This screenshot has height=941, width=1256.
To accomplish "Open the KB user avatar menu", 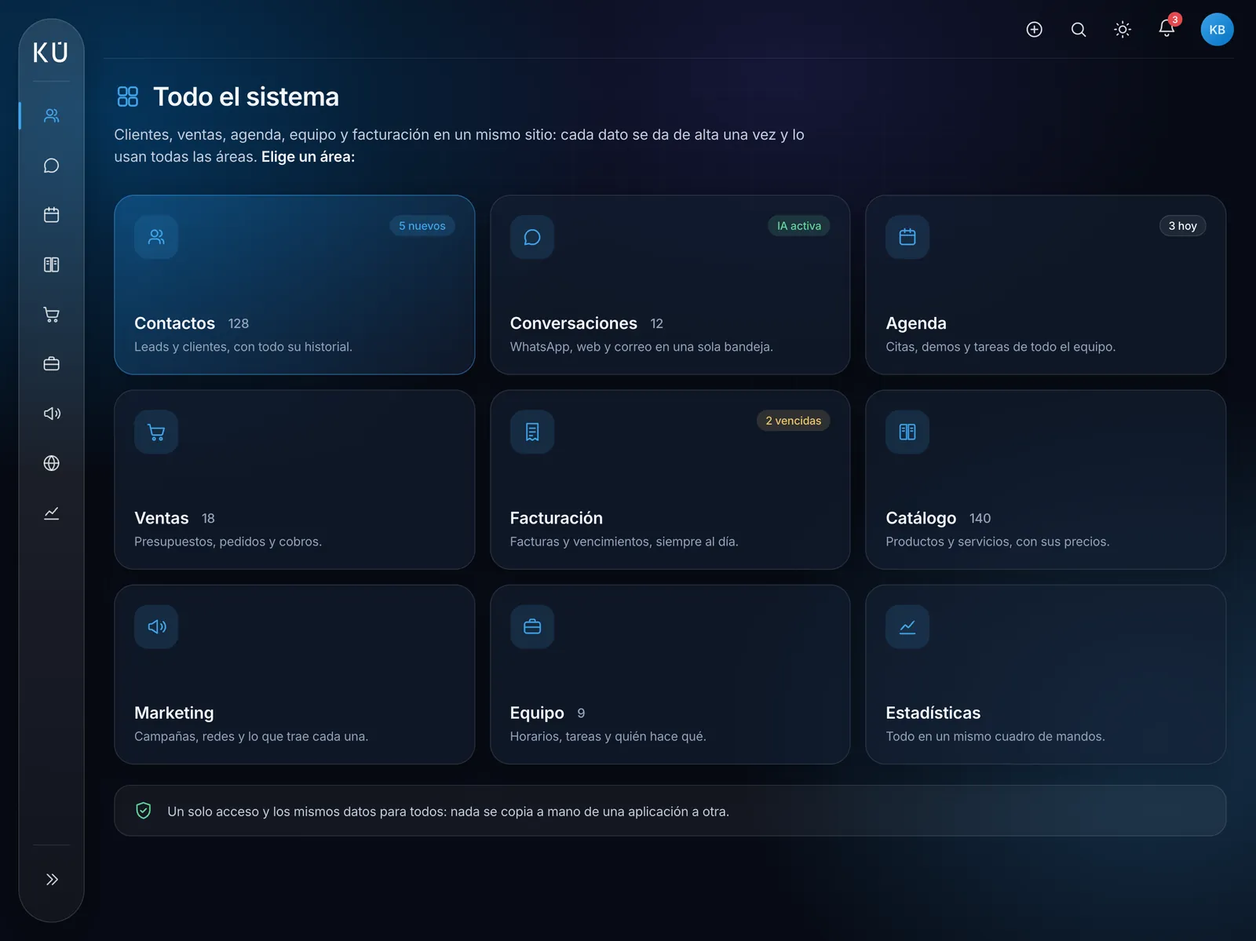I will pyautogui.click(x=1217, y=30).
